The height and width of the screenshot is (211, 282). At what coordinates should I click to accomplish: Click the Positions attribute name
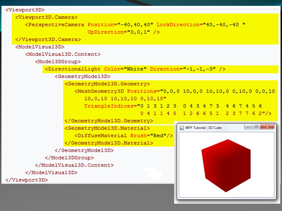pyautogui.click(x=142, y=91)
